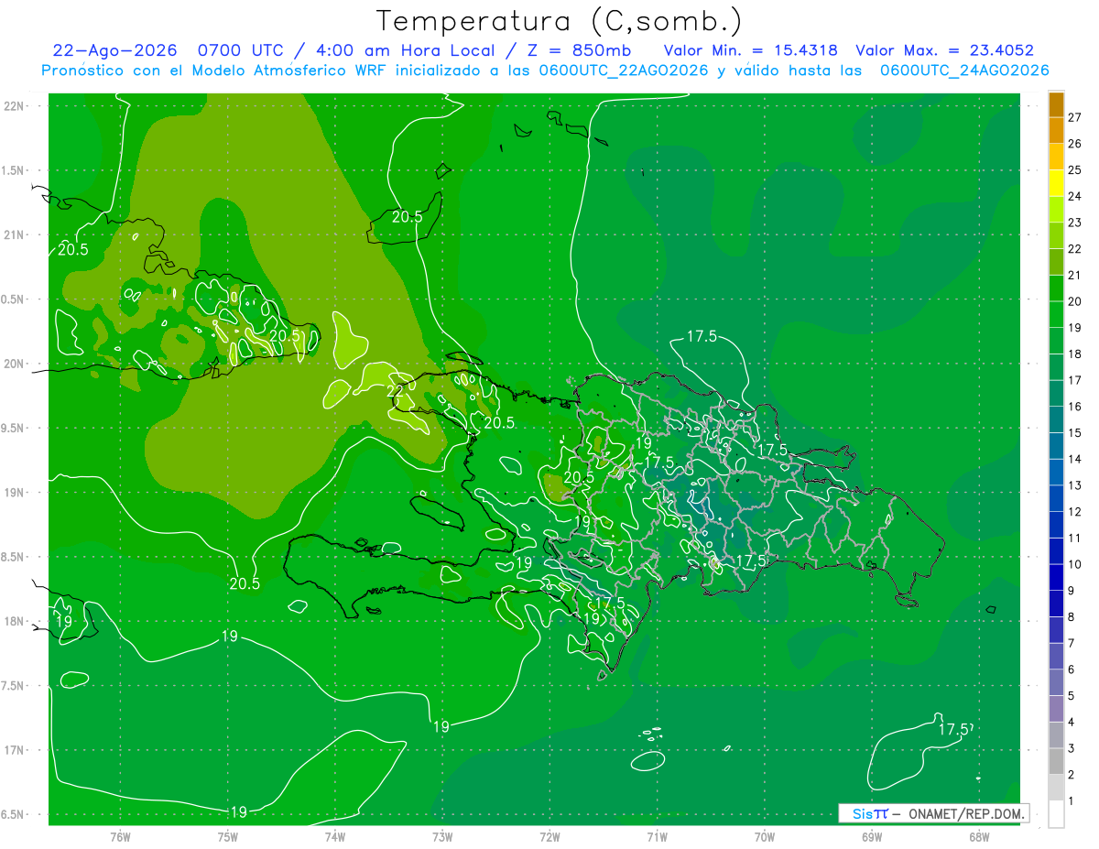Click legend scale value 8
The image size is (1099, 849).
pyautogui.click(x=1072, y=616)
